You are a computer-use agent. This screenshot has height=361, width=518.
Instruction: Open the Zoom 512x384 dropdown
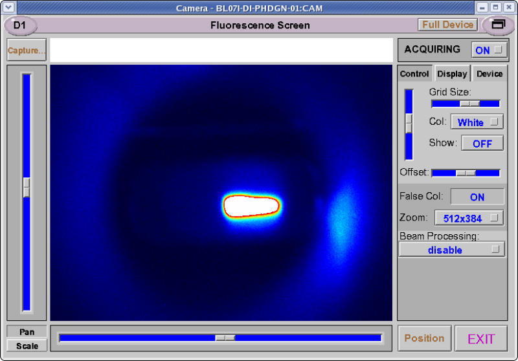click(x=469, y=218)
